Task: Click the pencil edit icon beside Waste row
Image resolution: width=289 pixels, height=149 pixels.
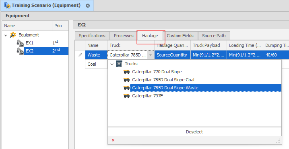Action: pos(80,55)
